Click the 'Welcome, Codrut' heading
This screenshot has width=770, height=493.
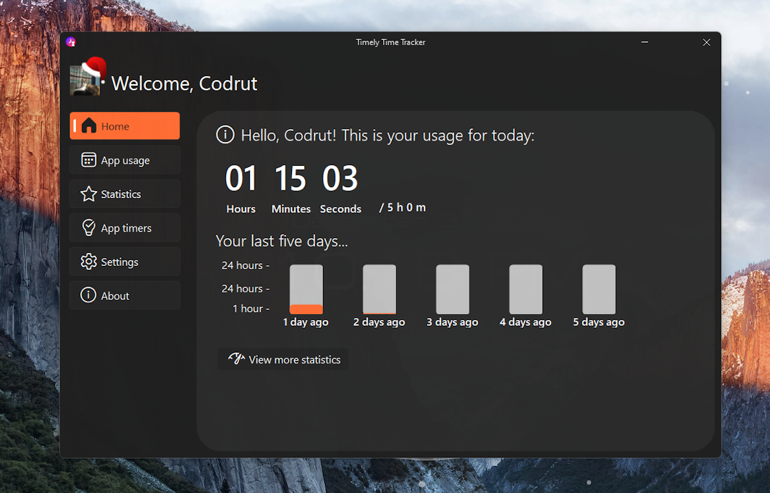184,83
